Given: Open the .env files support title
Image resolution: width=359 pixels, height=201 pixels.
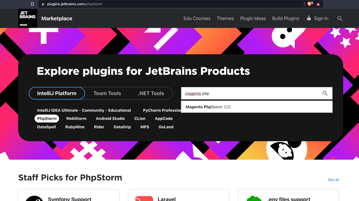Looking at the screenshot, I should [x=289, y=199].
